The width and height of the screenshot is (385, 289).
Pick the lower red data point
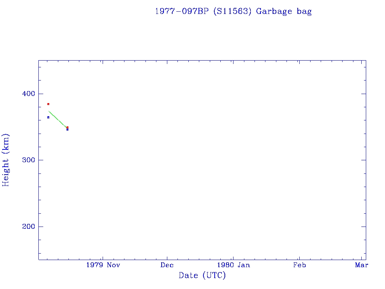[x=67, y=127]
